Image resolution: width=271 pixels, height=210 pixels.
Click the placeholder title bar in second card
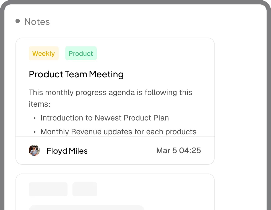point(86,208)
